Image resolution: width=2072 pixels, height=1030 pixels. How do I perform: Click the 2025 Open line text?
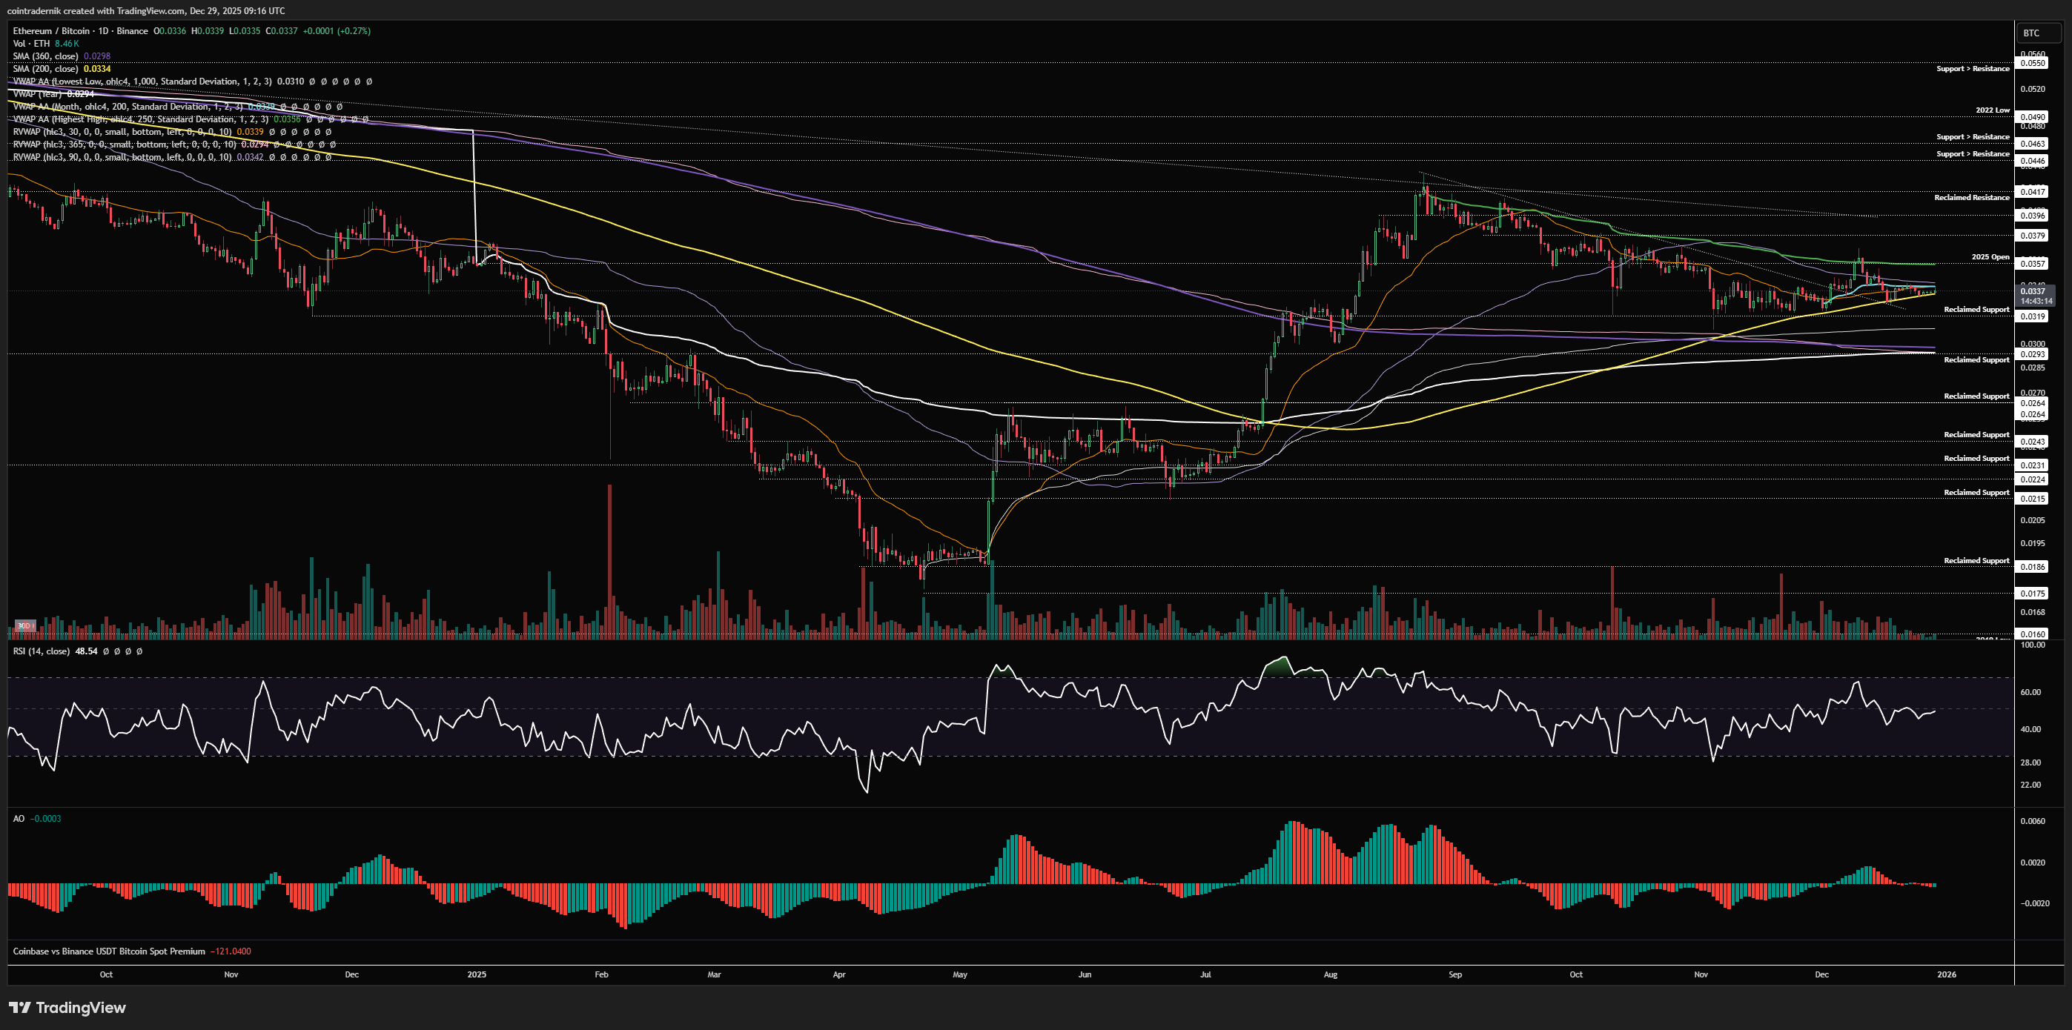(1990, 257)
